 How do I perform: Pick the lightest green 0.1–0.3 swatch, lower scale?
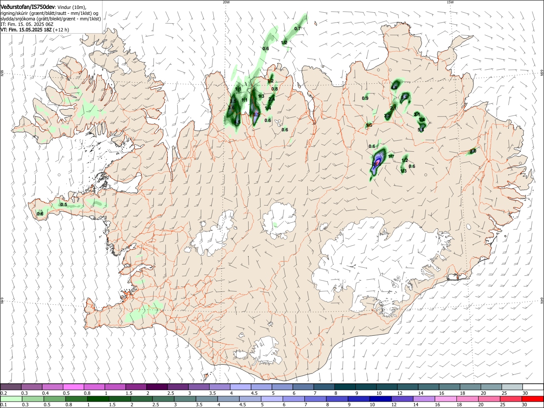pos(11,399)
